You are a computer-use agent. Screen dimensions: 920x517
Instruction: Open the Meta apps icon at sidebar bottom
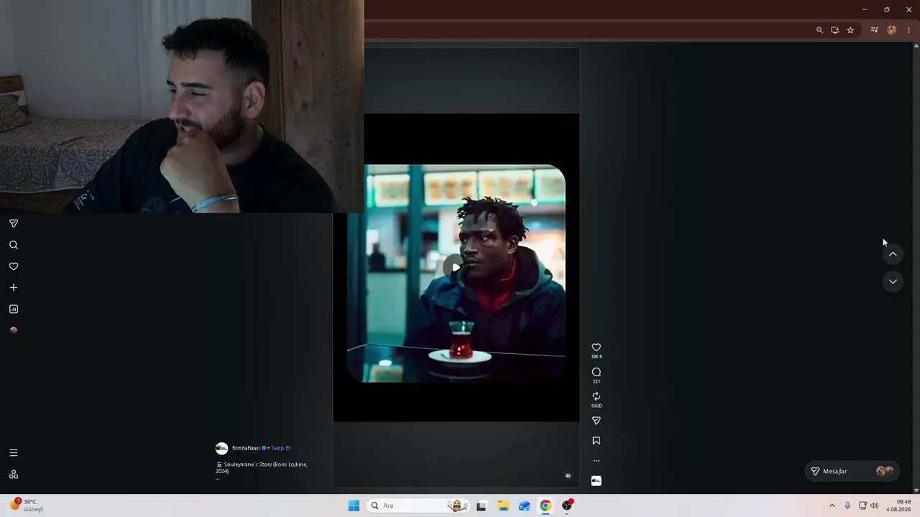[x=14, y=475]
